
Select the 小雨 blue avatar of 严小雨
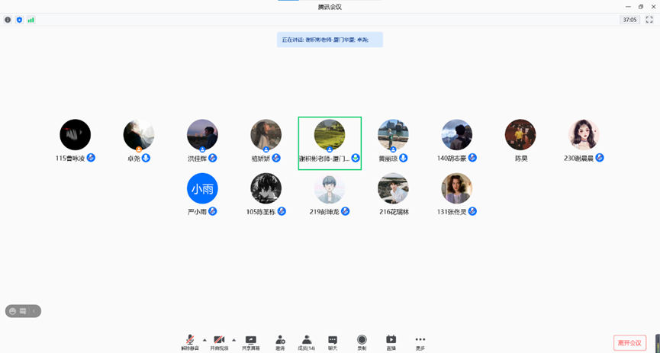202,188
